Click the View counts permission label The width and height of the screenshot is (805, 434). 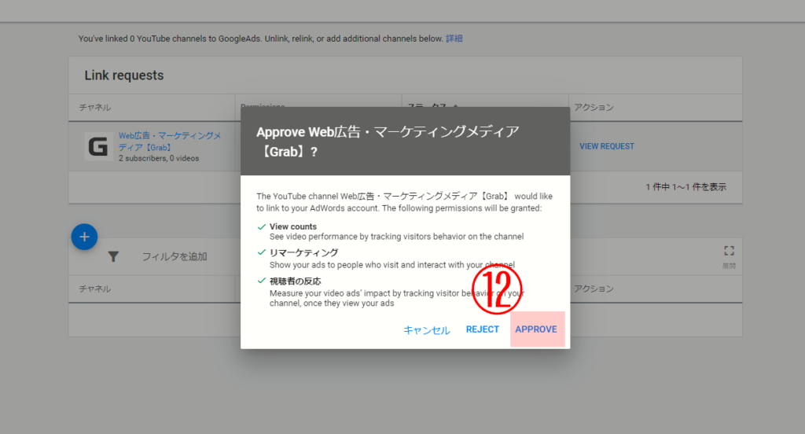[293, 226]
